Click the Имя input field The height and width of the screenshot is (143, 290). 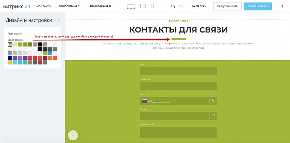pos(178,71)
